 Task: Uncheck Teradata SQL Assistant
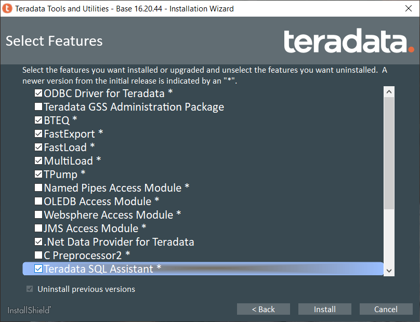pyautogui.click(x=38, y=269)
